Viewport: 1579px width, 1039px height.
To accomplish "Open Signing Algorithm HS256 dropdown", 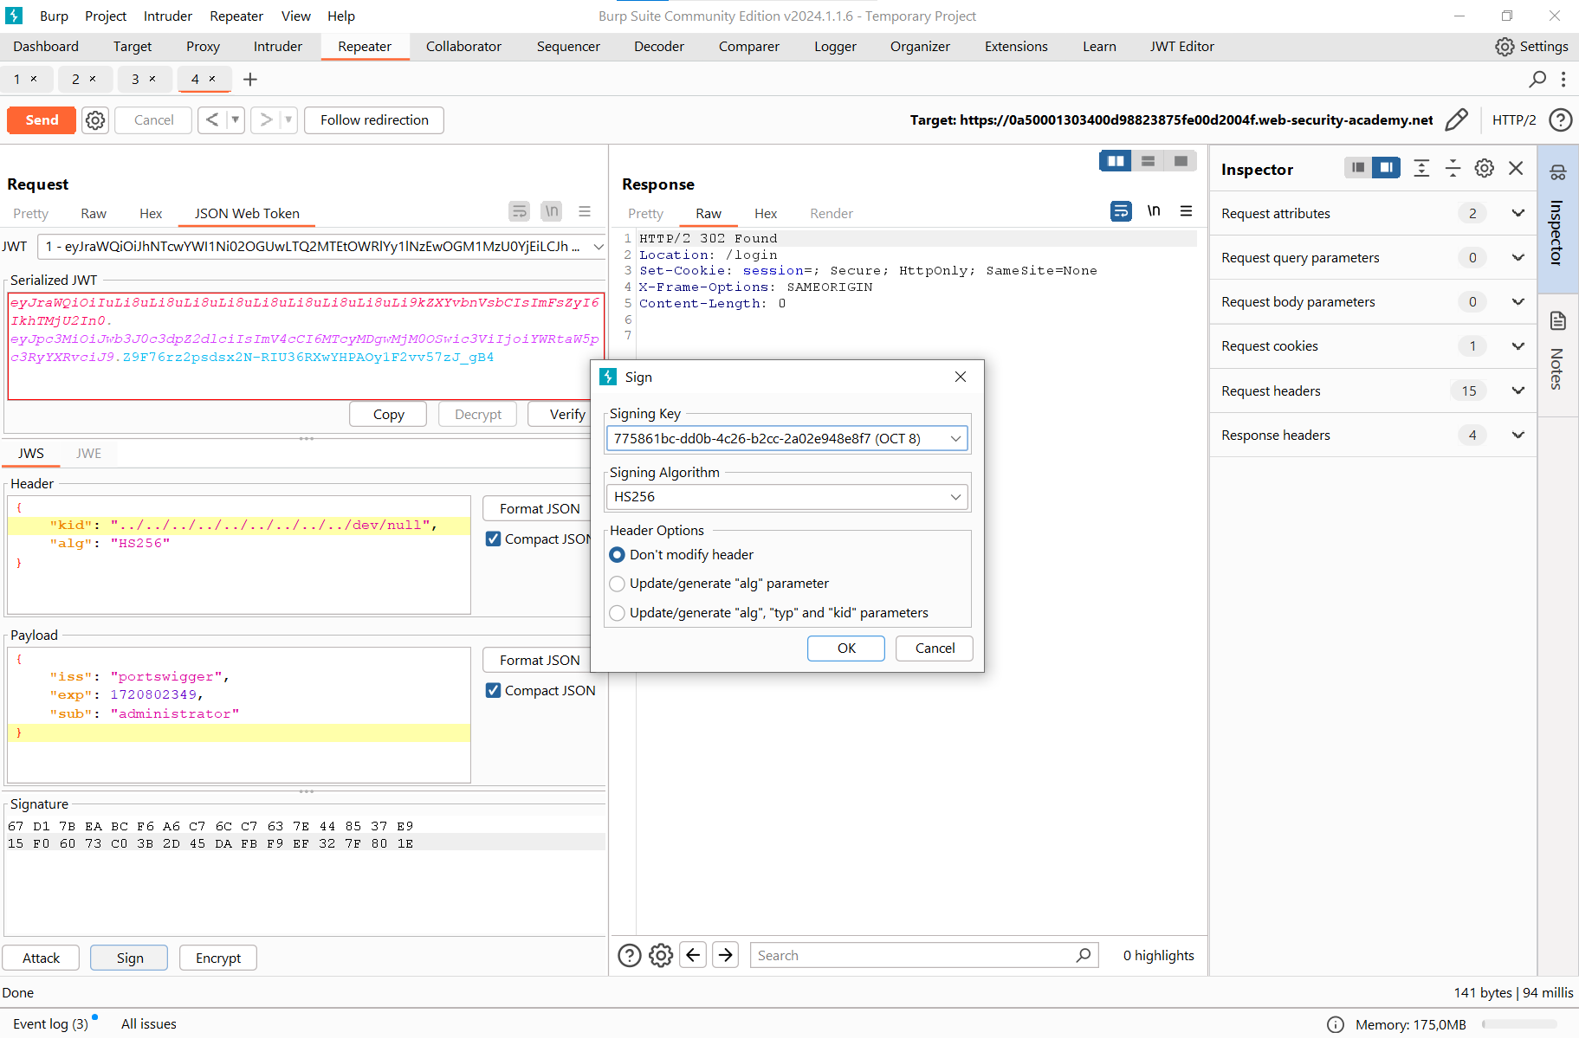I will pos(786,496).
